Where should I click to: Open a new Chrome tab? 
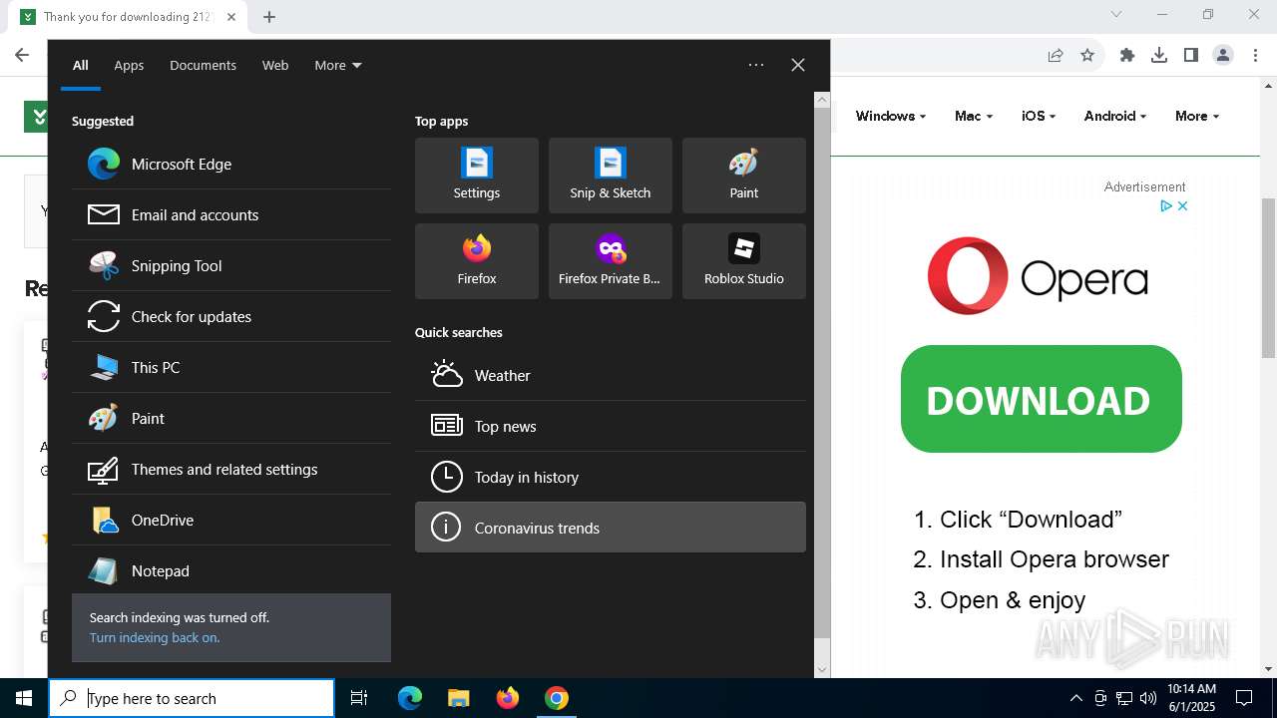pyautogui.click(x=269, y=17)
